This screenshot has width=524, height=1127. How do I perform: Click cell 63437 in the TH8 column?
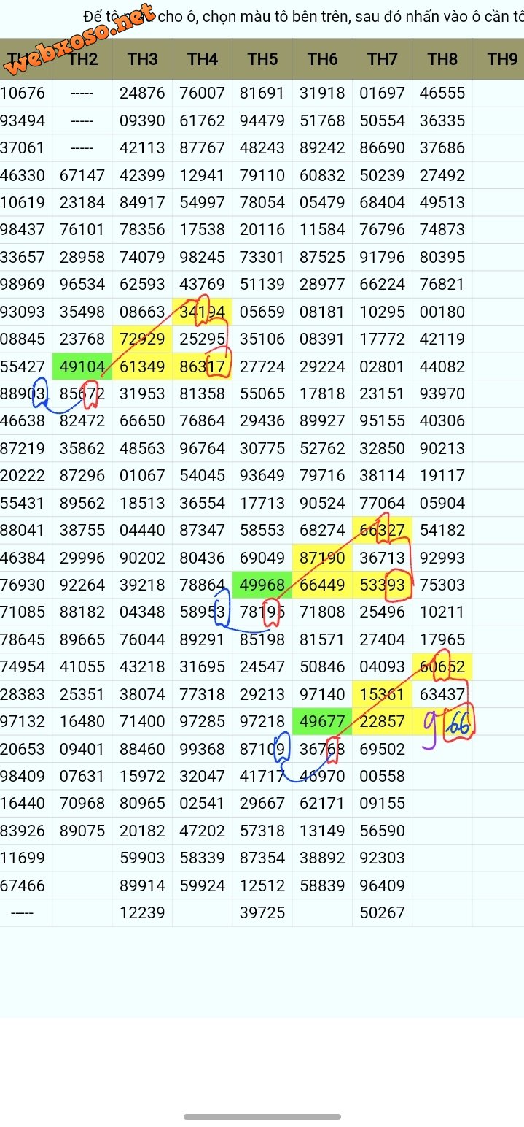tap(442, 694)
